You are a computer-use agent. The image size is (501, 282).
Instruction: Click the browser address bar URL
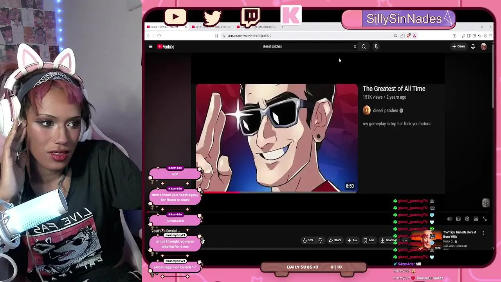click(249, 36)
